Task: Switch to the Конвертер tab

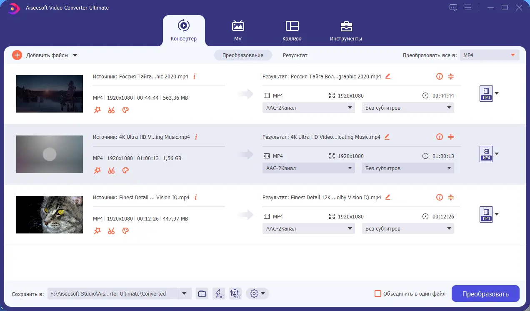Action: pyautogui.click(x=184, y=30)
